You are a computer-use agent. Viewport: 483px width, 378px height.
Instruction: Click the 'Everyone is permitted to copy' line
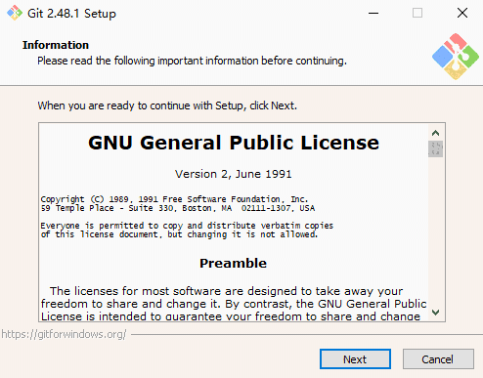(x=187, y=226)
